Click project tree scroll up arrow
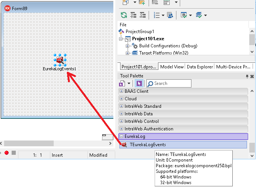This screenshot has height=189, width=256. tap(252, 31)
